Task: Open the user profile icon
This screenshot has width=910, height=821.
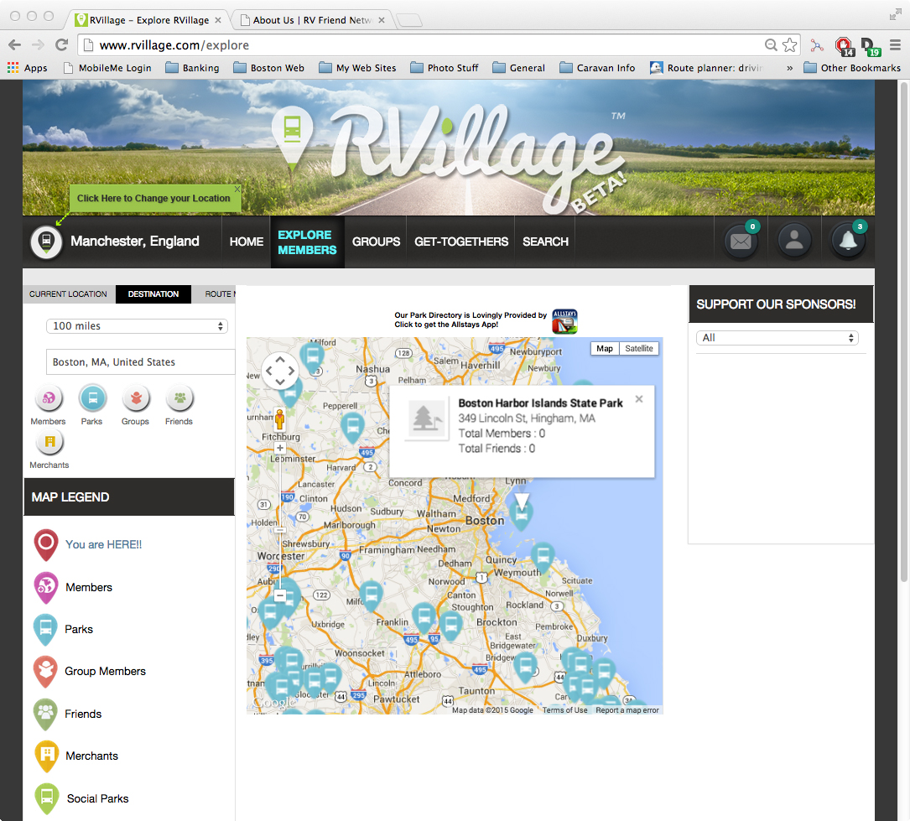Action: (x=794, y=242)
